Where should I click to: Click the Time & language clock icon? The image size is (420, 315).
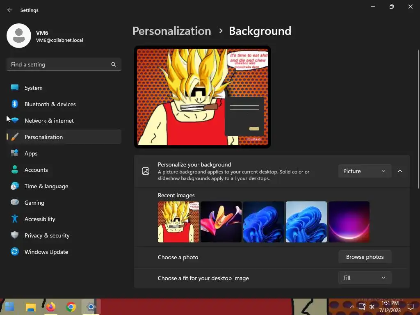pos(15,186)
